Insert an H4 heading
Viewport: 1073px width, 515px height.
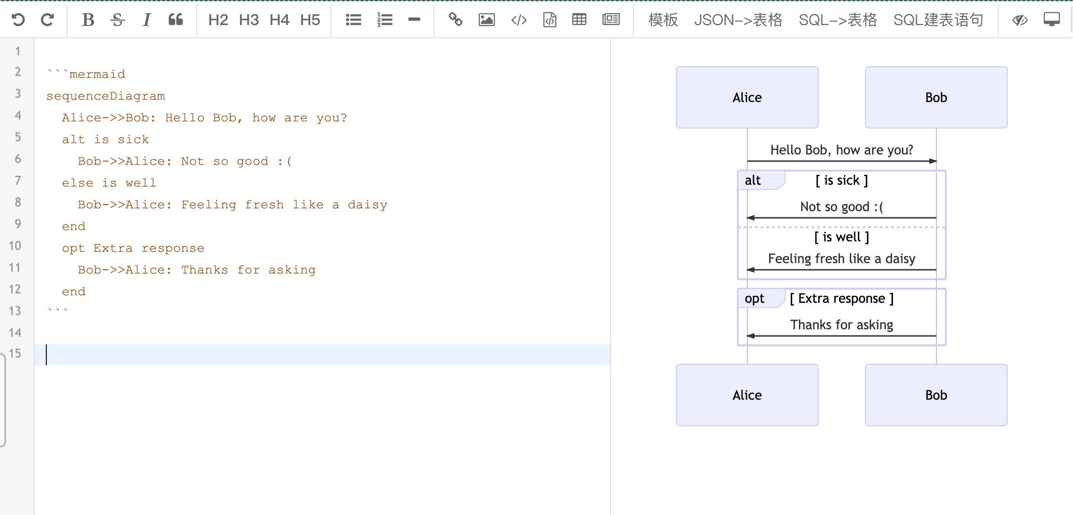tap(279, 20)
